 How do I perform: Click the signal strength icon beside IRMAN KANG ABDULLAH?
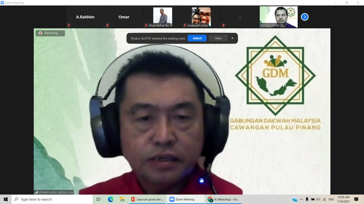[x=35, y=192]
